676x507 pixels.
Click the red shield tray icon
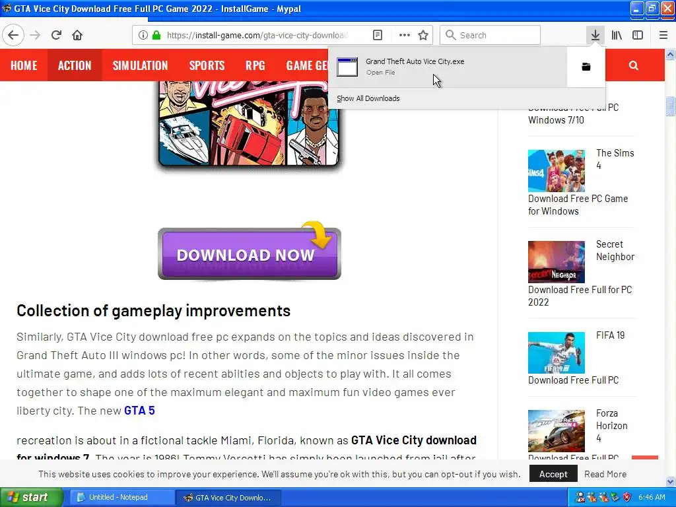pos(626,498)
